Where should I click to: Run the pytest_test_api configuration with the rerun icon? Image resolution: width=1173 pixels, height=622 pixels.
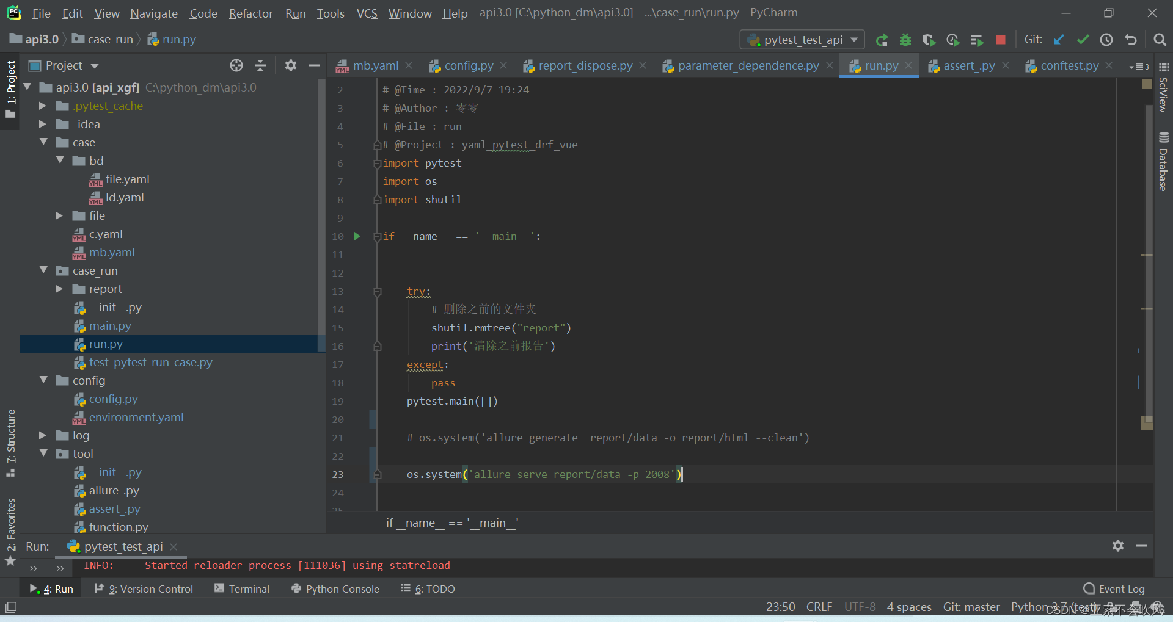pos(882,40)
